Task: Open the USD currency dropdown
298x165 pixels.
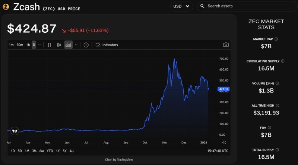Action: point(181,6)
